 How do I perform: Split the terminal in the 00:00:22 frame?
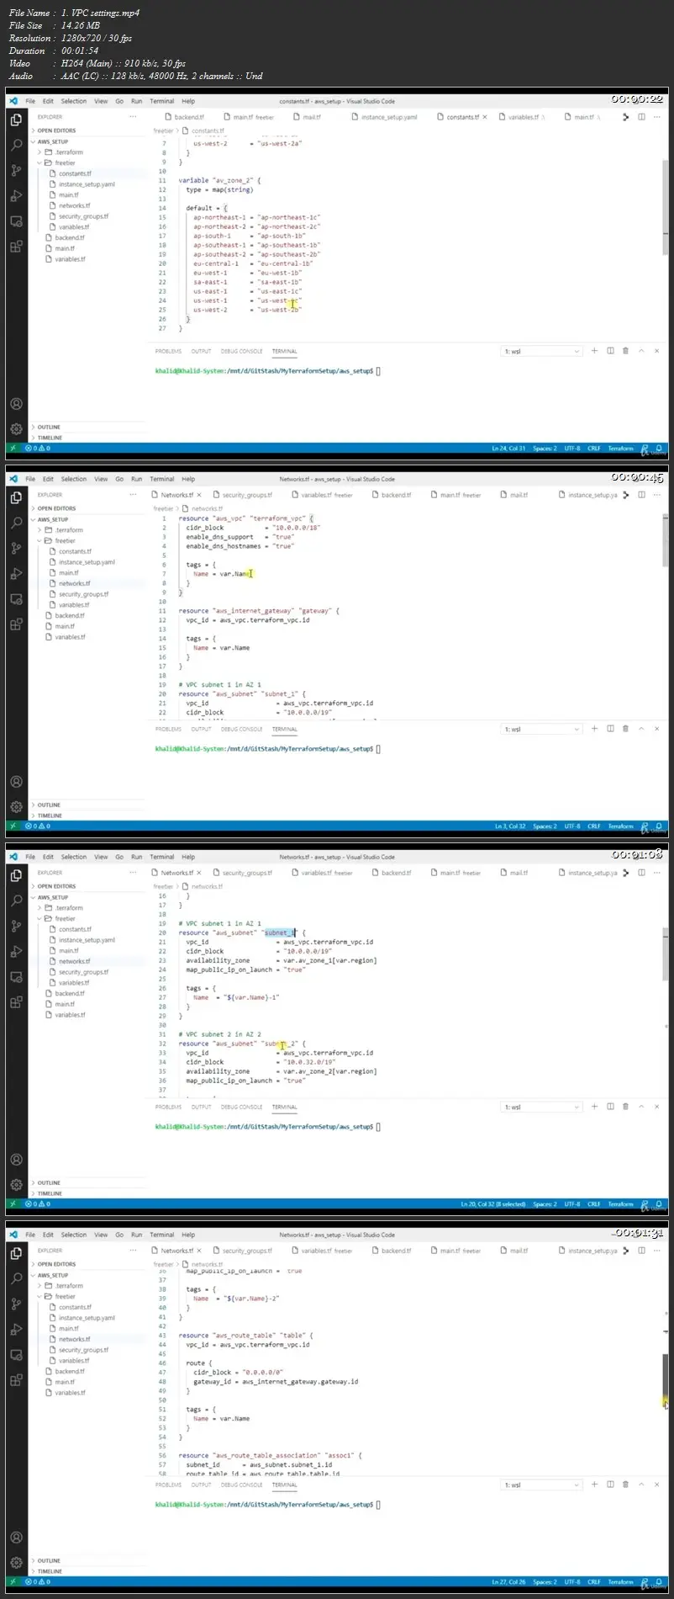pyautogui.click(x=610, y=351)
